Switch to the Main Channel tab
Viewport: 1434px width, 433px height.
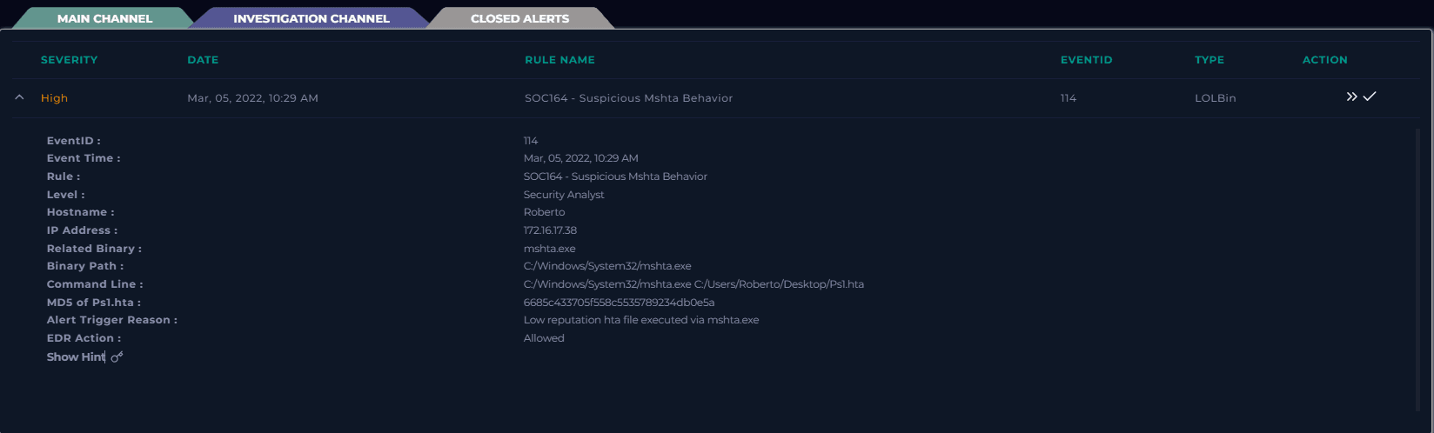[x=104, y=18]
